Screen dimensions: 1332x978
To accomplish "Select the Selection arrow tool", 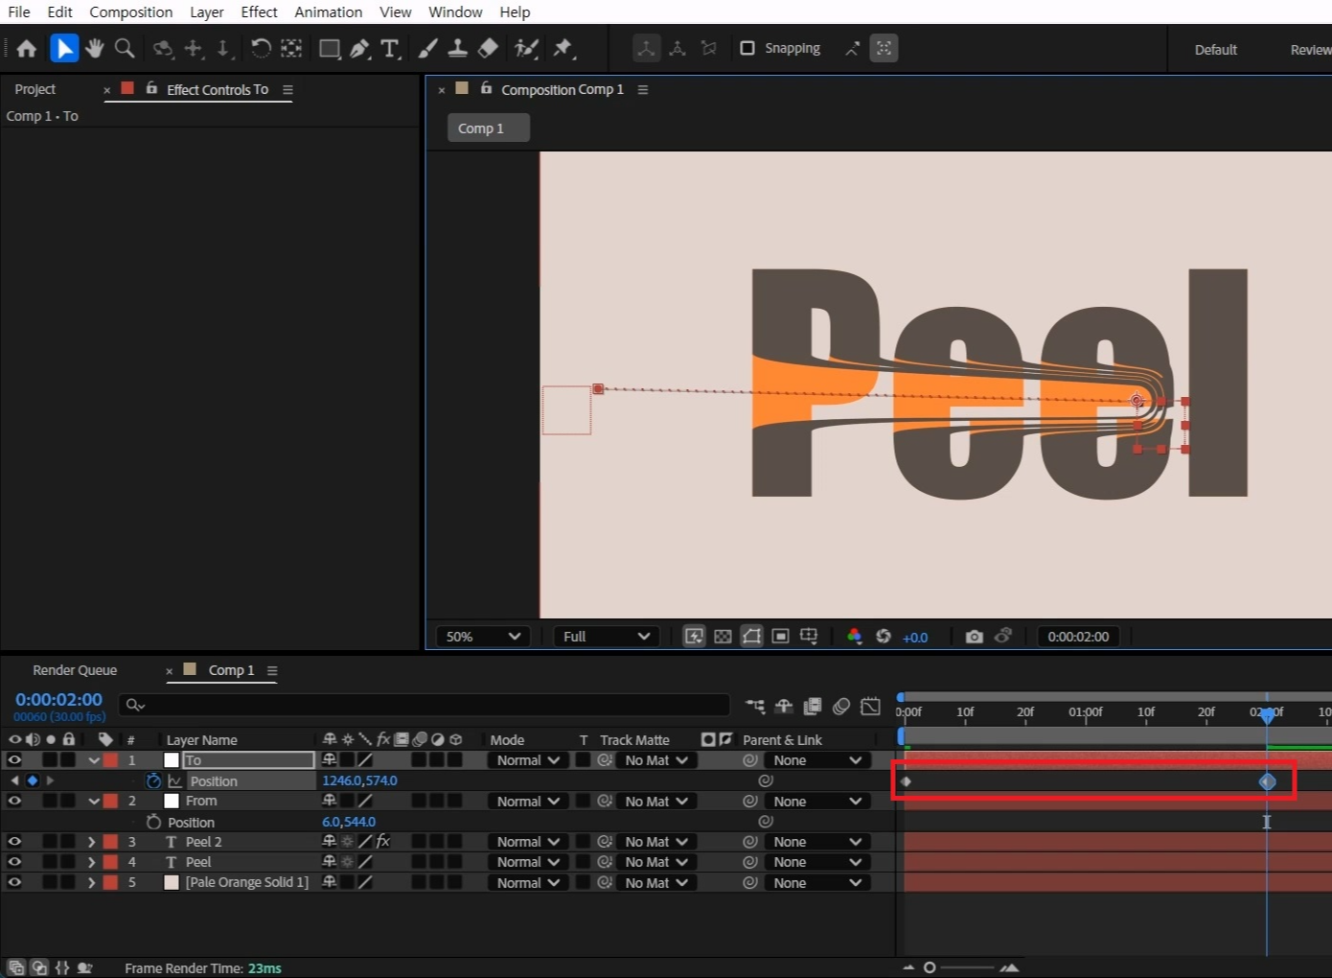I will [x=63, y=48].
